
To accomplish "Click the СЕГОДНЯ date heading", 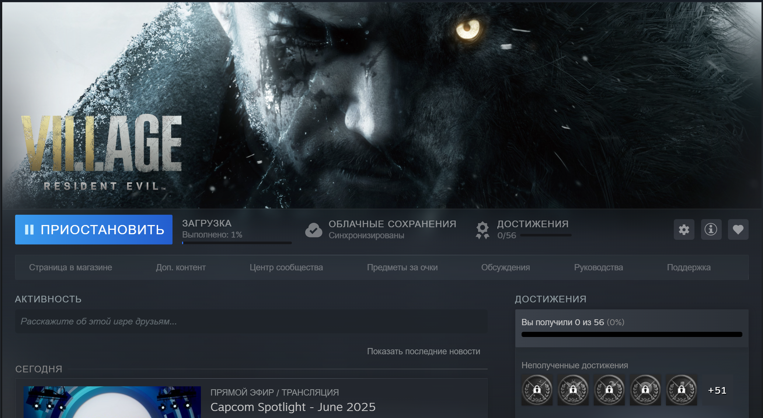I will point(39,369).
